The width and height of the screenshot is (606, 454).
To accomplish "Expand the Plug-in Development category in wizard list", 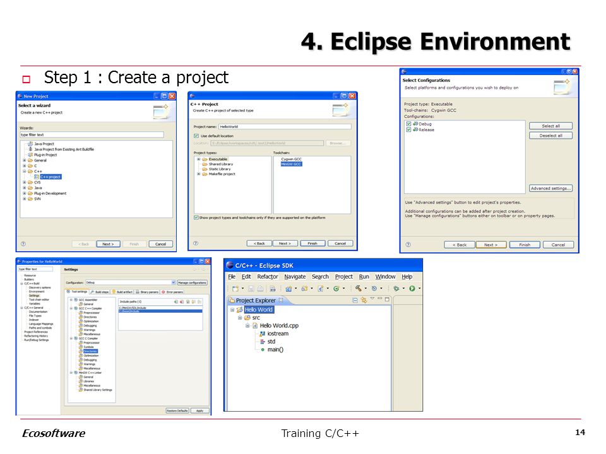I will point(25,194).
